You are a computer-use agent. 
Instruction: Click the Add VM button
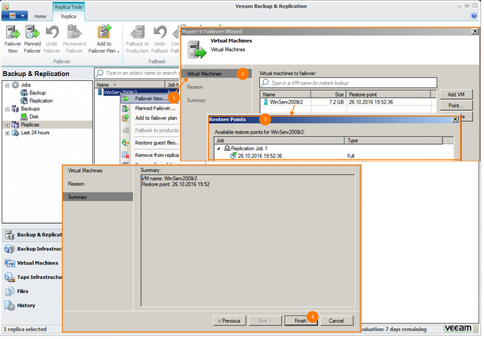(x=456, y=94)
